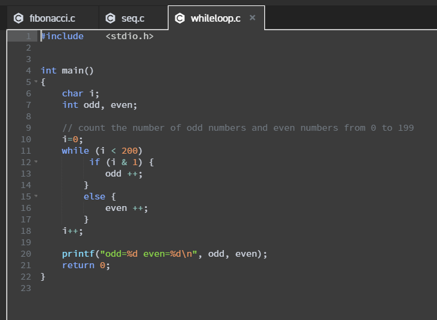Image resolution: width=437 pixels, height=320 pixels.
Task: Click line number 23 in the gutter
Action: click(26, 288)
